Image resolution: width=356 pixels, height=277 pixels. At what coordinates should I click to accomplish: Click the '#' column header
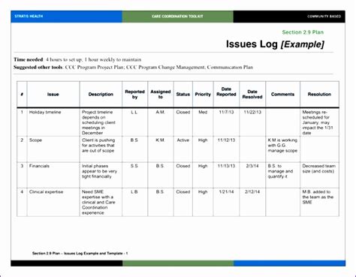pyautogui.click(x=22, y=95)
